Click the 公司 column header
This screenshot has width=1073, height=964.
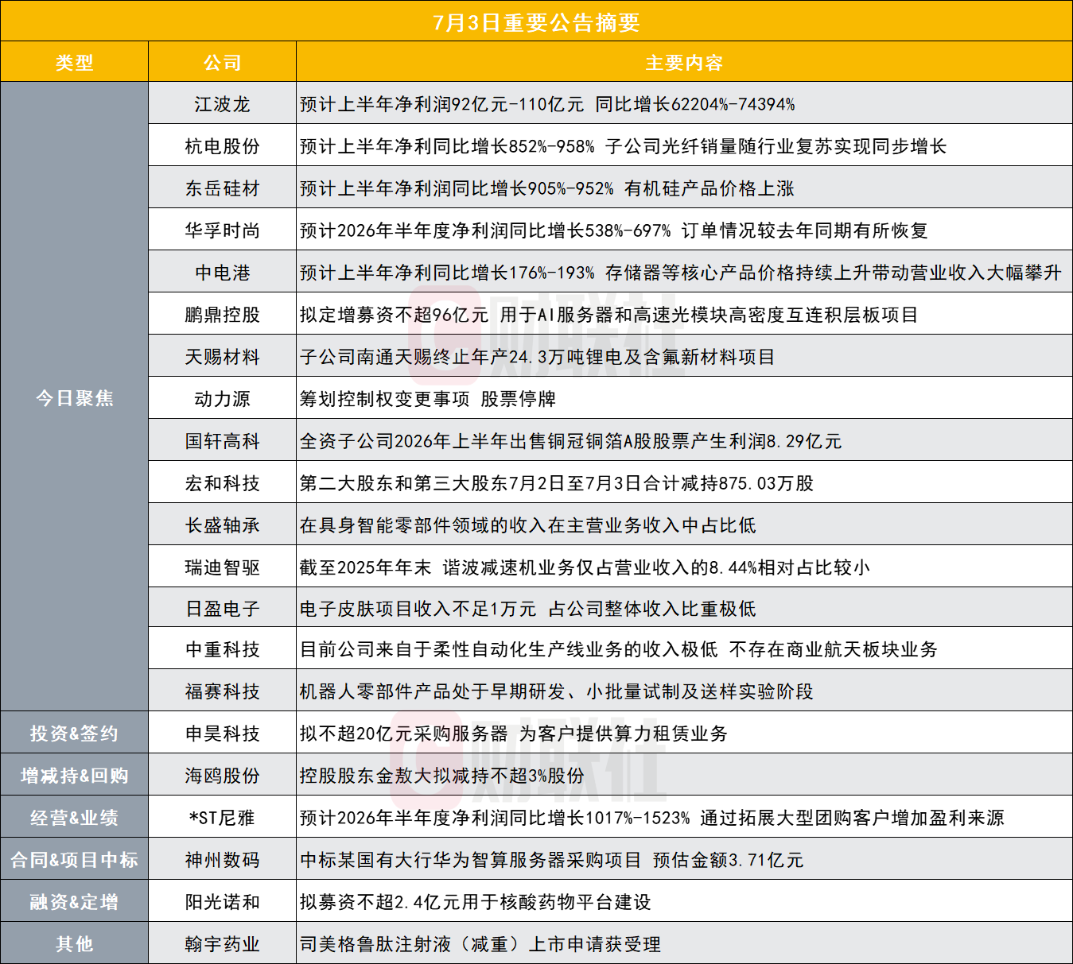[222, 62]
